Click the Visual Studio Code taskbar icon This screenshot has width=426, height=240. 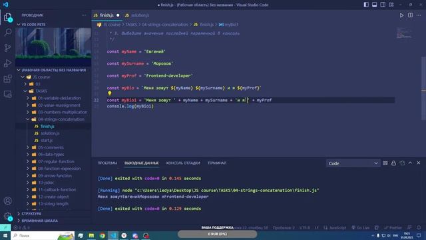[113, 235]
